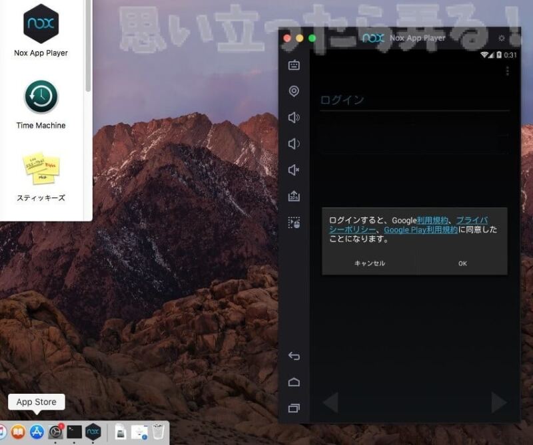Mute sound with the crossed speaker icon
Screen dimensions: 533x445
click(x=294, y=170)
